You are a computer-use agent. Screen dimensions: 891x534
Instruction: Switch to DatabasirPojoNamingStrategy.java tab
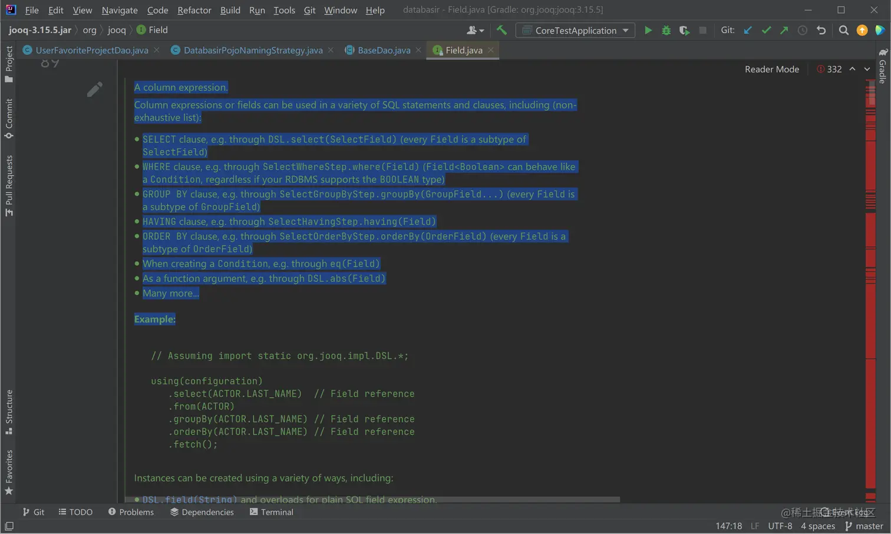(253, 50)
